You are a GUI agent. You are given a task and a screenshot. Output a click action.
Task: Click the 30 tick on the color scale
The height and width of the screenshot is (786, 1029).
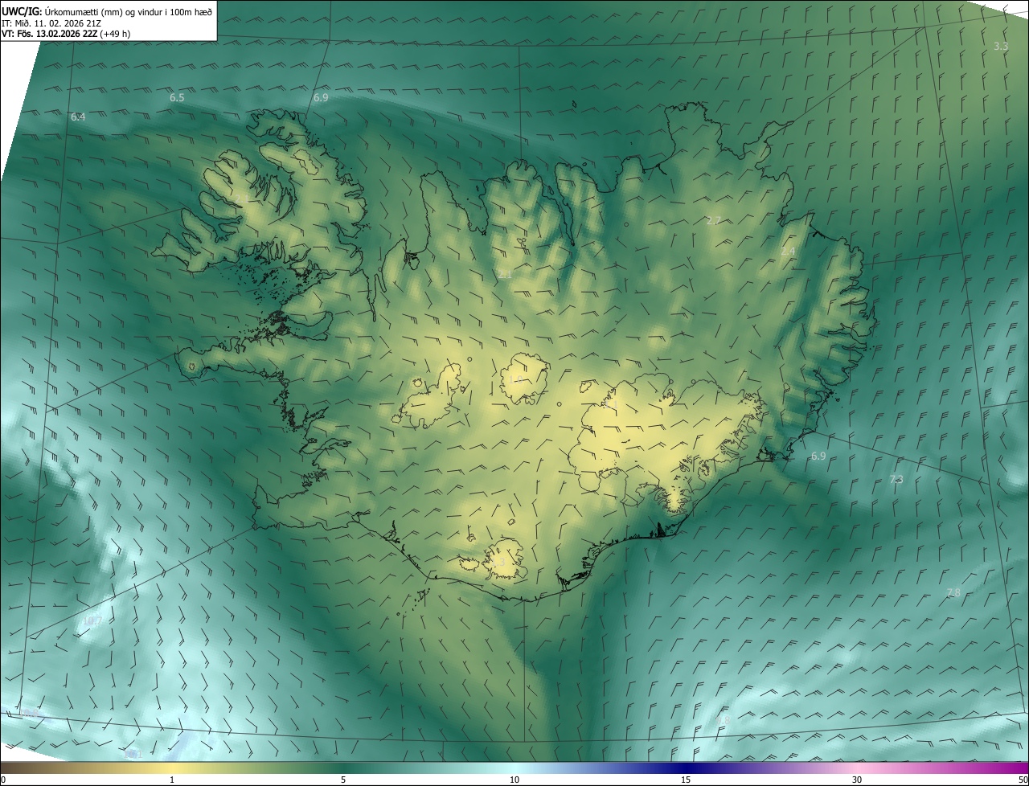[857, 780]
